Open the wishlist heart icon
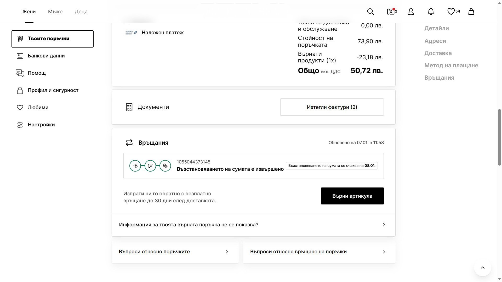The width and height of the screenshot is (502, 282). tap(451, 11)
